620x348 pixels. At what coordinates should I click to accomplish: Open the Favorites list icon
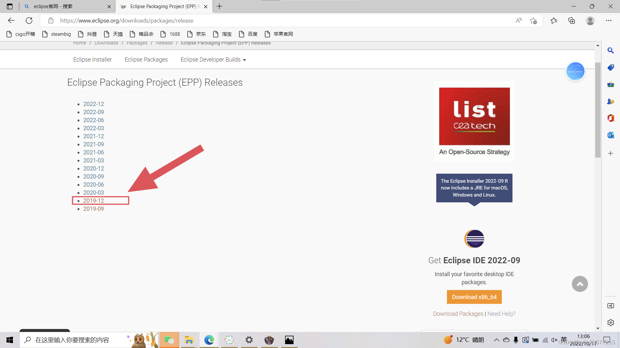[554, 21]
